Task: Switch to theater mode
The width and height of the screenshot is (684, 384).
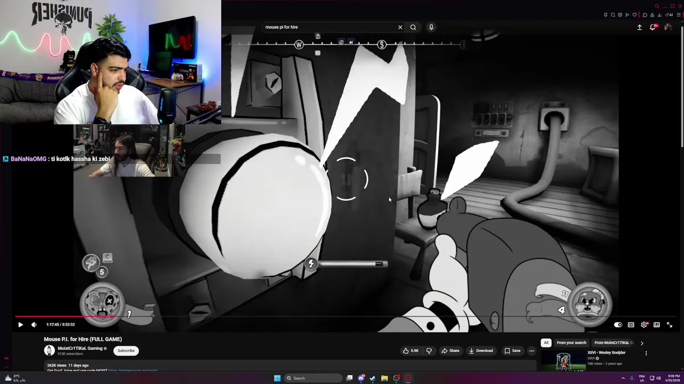Action: pos(657,324)
